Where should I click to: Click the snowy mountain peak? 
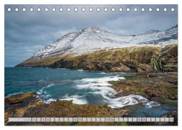[91, 28]
